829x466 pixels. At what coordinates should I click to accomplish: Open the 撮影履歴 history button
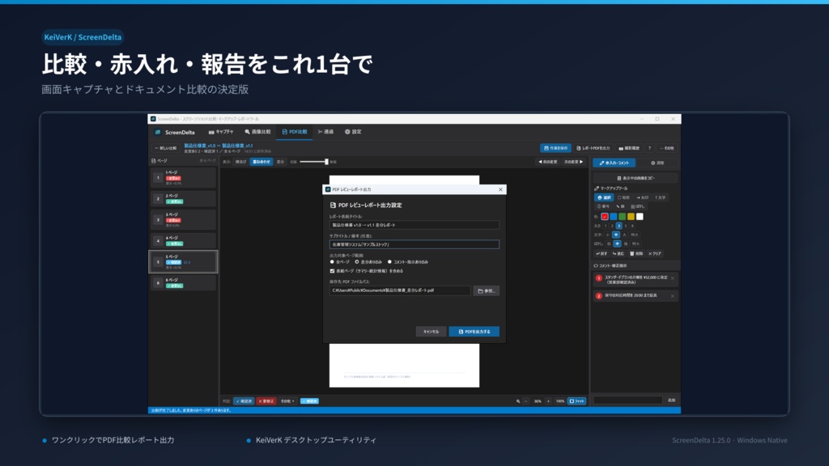tap(629, 149)
